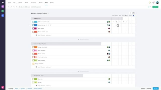Switch to the List tab
This screenshot has height=90, width=161.
[14, 2]
